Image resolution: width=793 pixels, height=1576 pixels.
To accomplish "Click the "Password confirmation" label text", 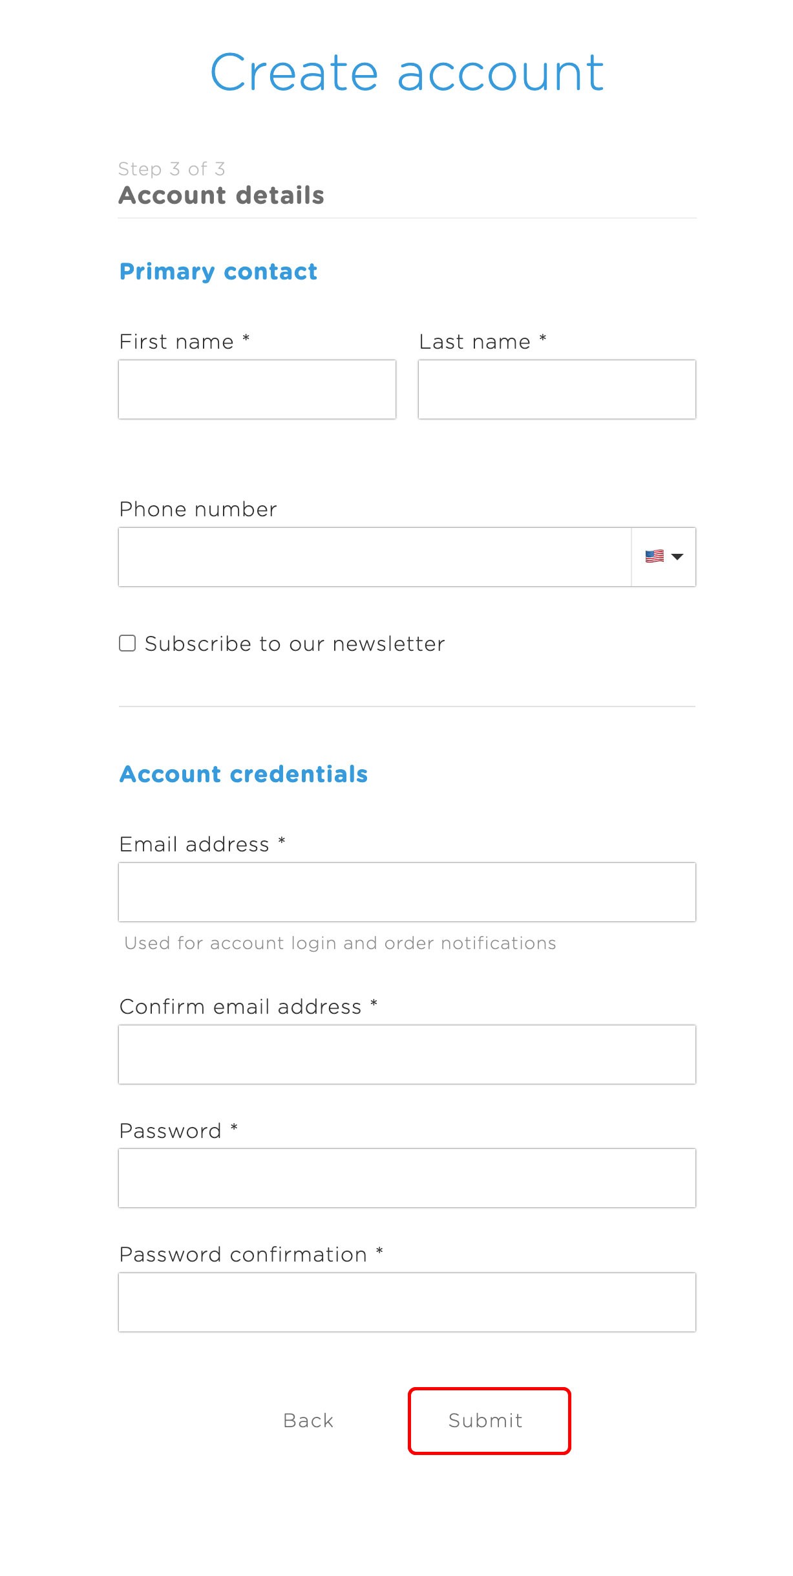I will (x=243, y=1254).
